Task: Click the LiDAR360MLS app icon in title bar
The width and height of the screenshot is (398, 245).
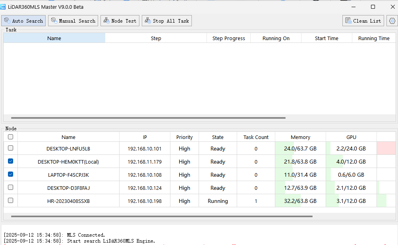Action: click(x=3, y=7)
